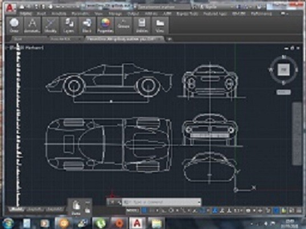Click Sign In in the title bar
This screenshot has width=306, height=229.
click(209, 7)
